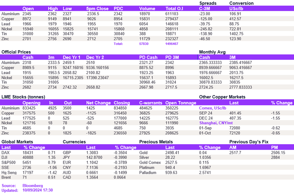Select Copper 3m official price 9115
Viewport: 294px width, 196px height.
point(52,68)
